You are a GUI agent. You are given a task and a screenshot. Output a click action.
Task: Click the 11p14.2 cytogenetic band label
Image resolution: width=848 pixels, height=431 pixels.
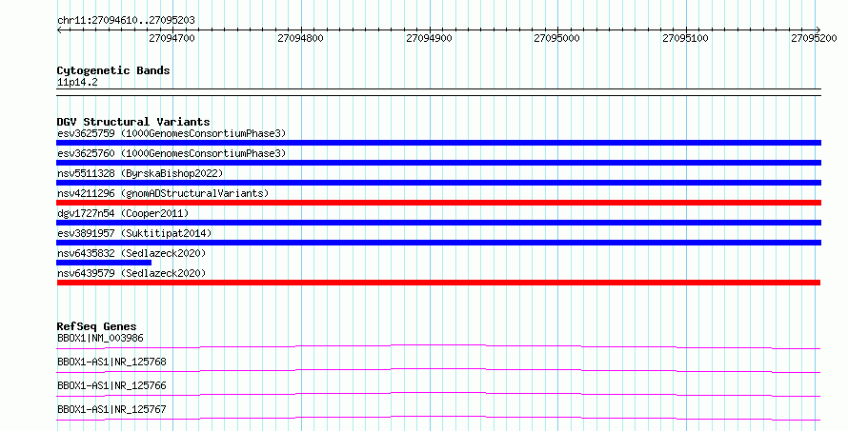coord(77,83)
